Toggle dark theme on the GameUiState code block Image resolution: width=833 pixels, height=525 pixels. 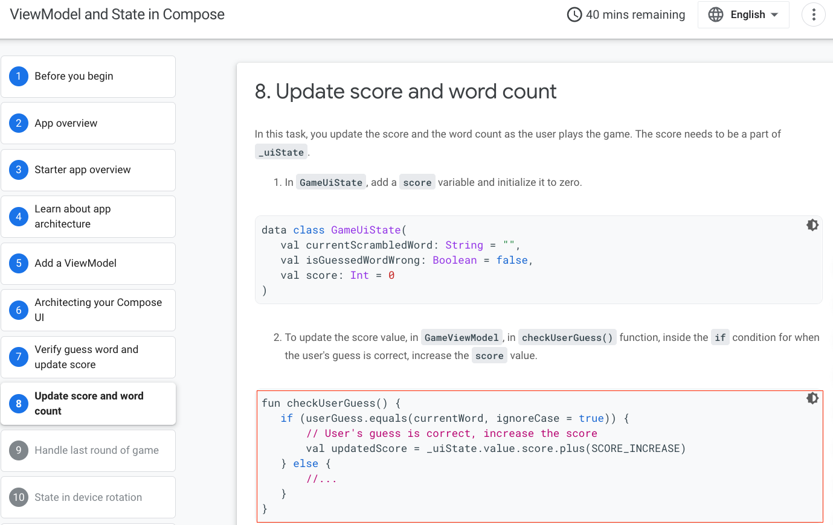812,224
